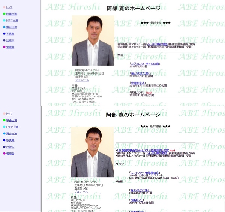Click cyan bullet beside ドラマ出演 in upper page
The image size is (225, 212).
[4, 21]
